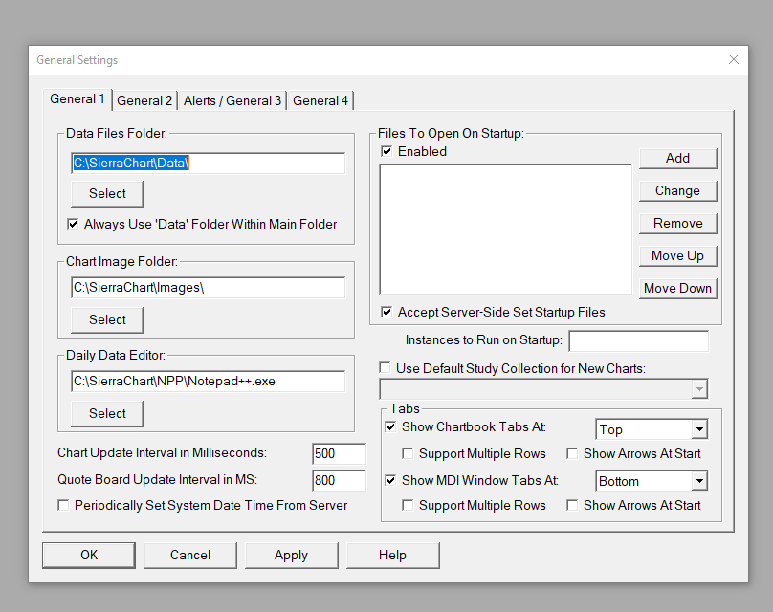Switch to the General 2 tab

(x=144, y=100)
